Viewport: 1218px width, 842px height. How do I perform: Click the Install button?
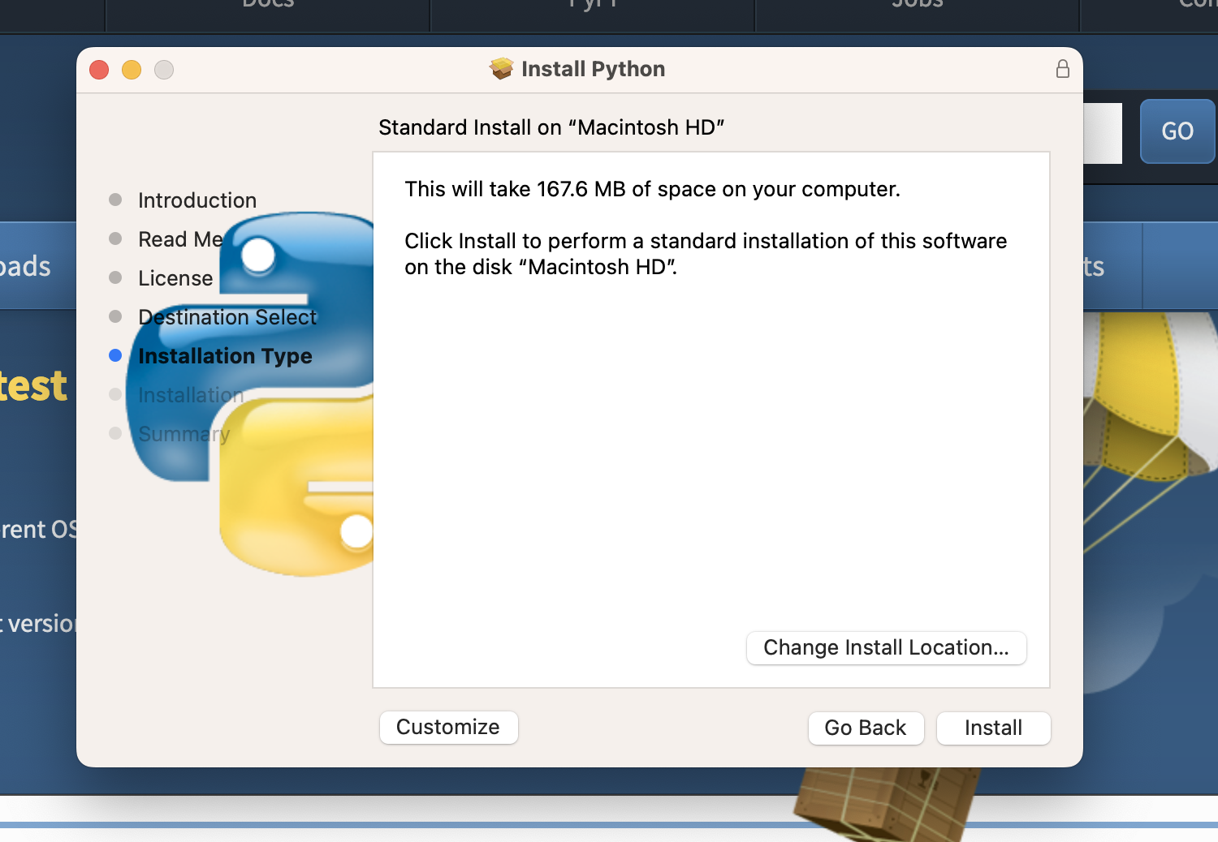point(993,728)
